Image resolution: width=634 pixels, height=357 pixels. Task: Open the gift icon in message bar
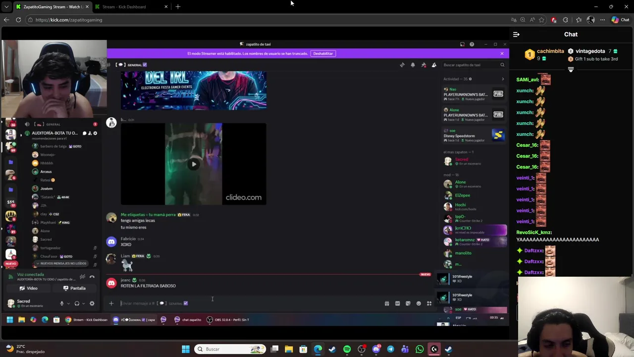click(387, 303)
